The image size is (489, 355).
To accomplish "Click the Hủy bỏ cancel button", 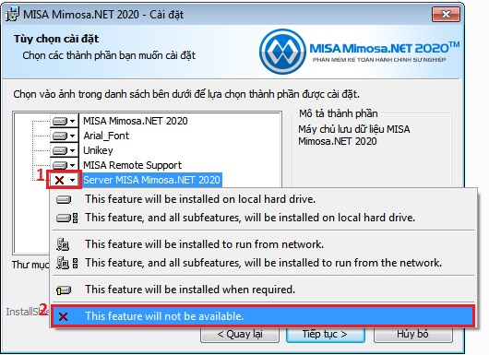I will 413,335.
